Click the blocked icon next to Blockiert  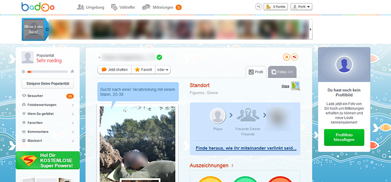point(24,141)
